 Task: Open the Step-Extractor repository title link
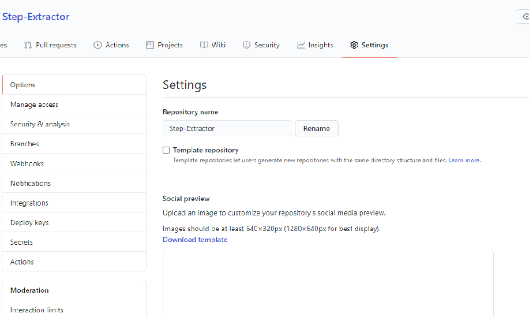point(36,17)
